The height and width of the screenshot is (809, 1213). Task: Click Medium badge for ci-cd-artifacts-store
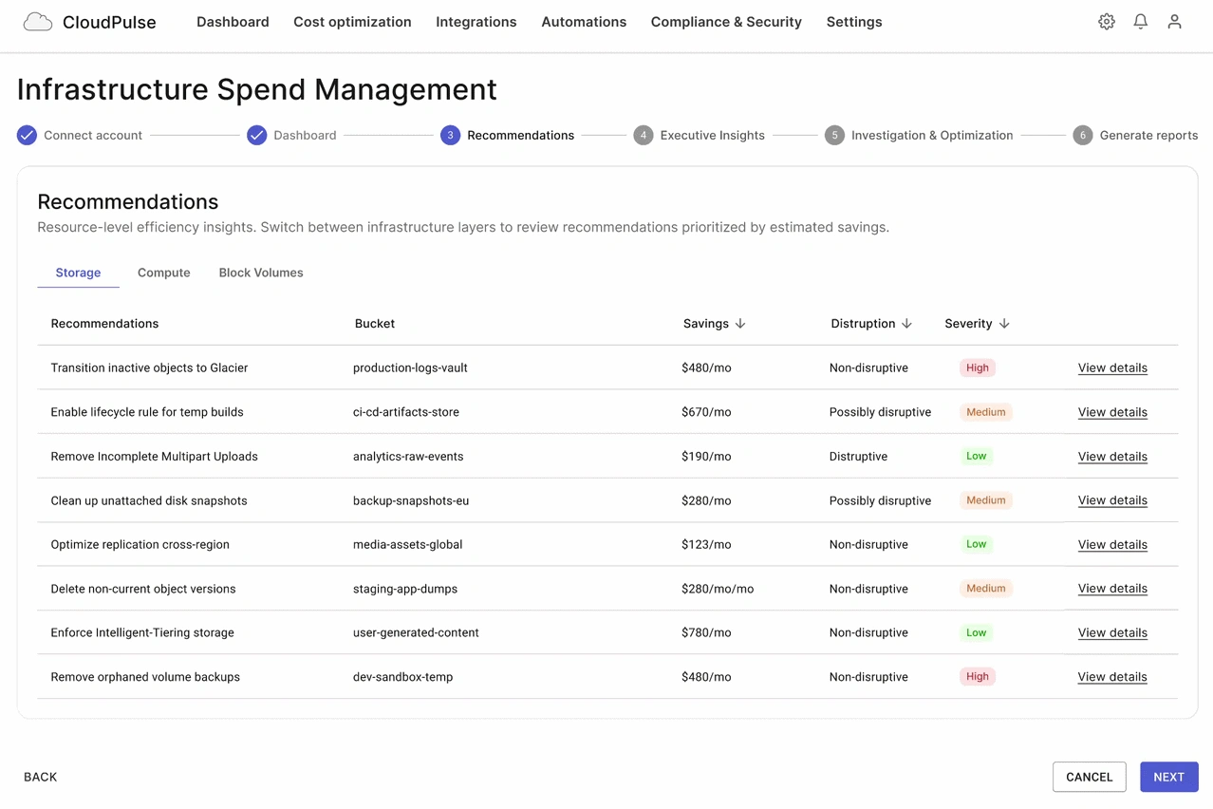tap(986, 412)
